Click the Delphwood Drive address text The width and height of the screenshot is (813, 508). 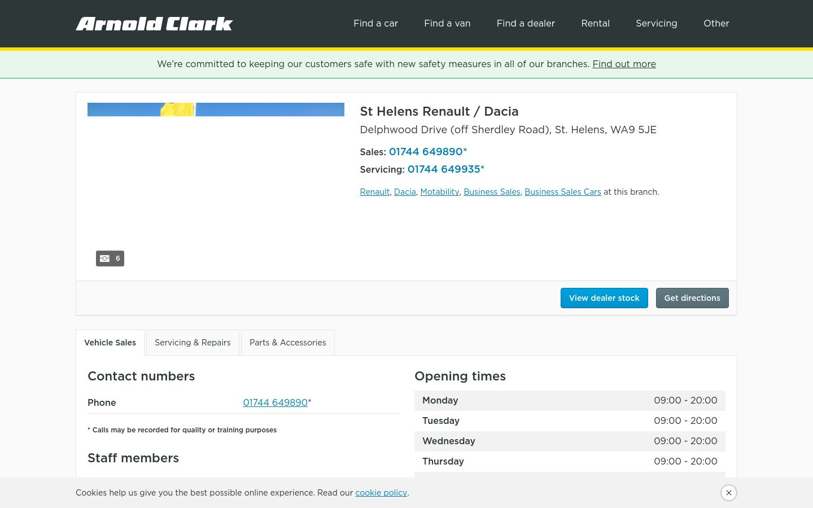click(x=508, y=130)
